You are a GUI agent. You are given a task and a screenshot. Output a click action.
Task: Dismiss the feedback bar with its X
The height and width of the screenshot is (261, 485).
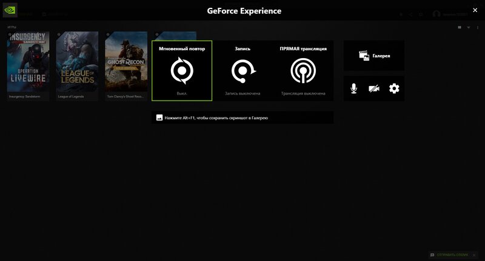click(474, 255)
